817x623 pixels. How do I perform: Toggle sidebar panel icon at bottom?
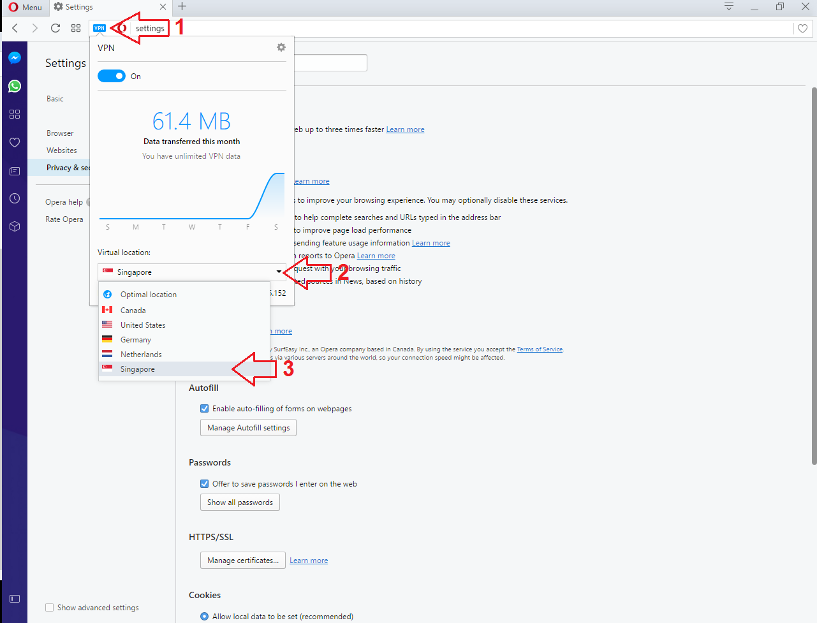point(15,599)
